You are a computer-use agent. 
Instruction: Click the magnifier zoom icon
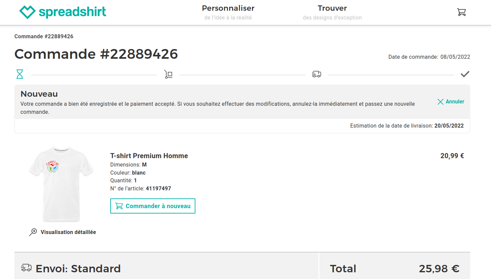pos(33,232)
